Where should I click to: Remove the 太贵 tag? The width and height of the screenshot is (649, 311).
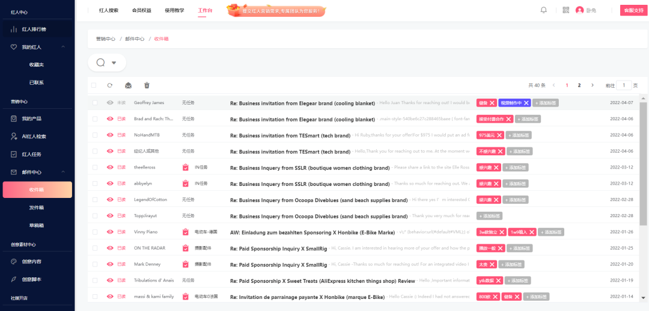492,264
